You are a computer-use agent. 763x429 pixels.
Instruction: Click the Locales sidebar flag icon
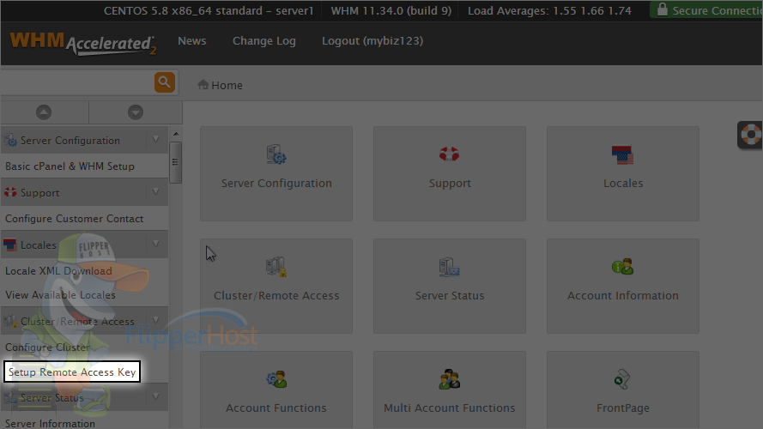pos(10,245)
